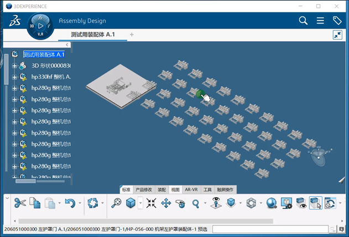Click the command input field at bottom
This screenshot has width=349, height=237.
click(x=270, y=229)
